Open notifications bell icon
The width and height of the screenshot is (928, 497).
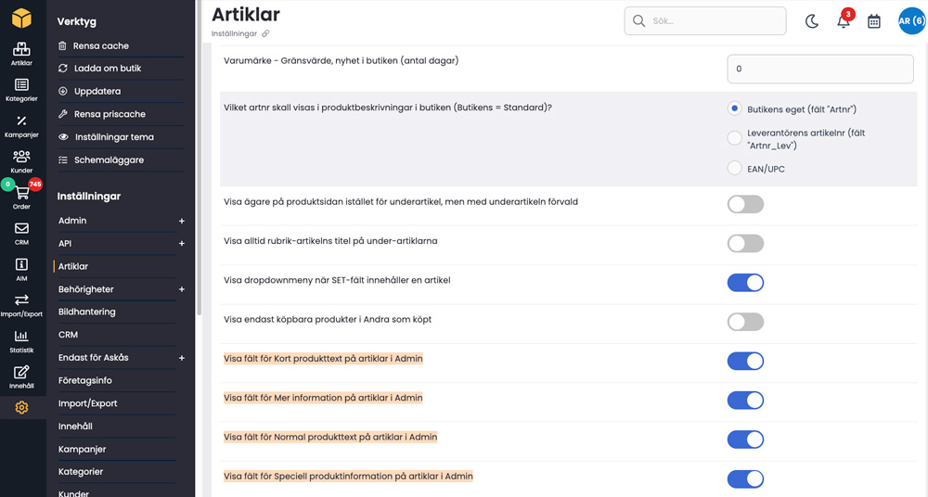coord(844,21)
